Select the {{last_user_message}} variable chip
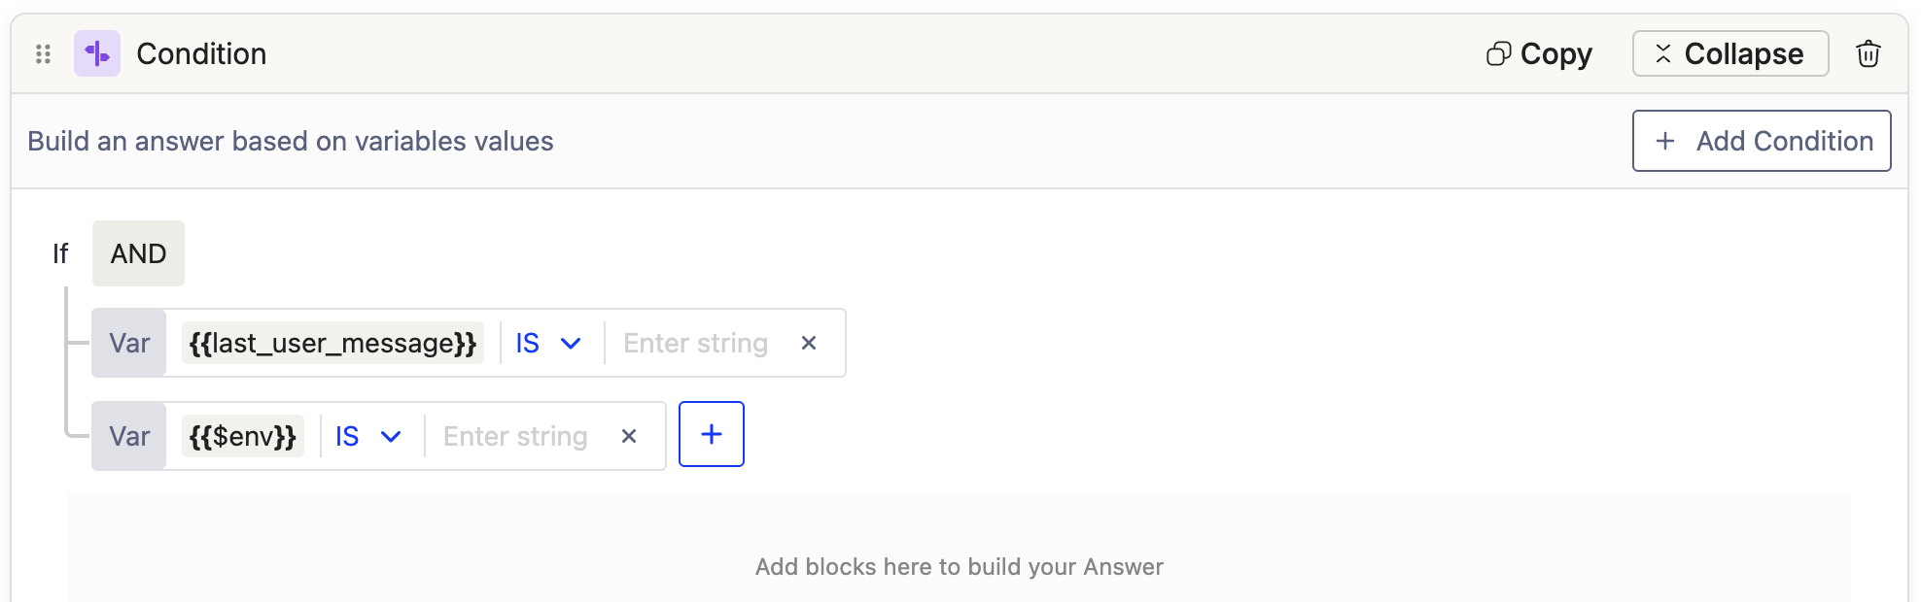This screenshot has width=1921, height=602. click(332, 343)
